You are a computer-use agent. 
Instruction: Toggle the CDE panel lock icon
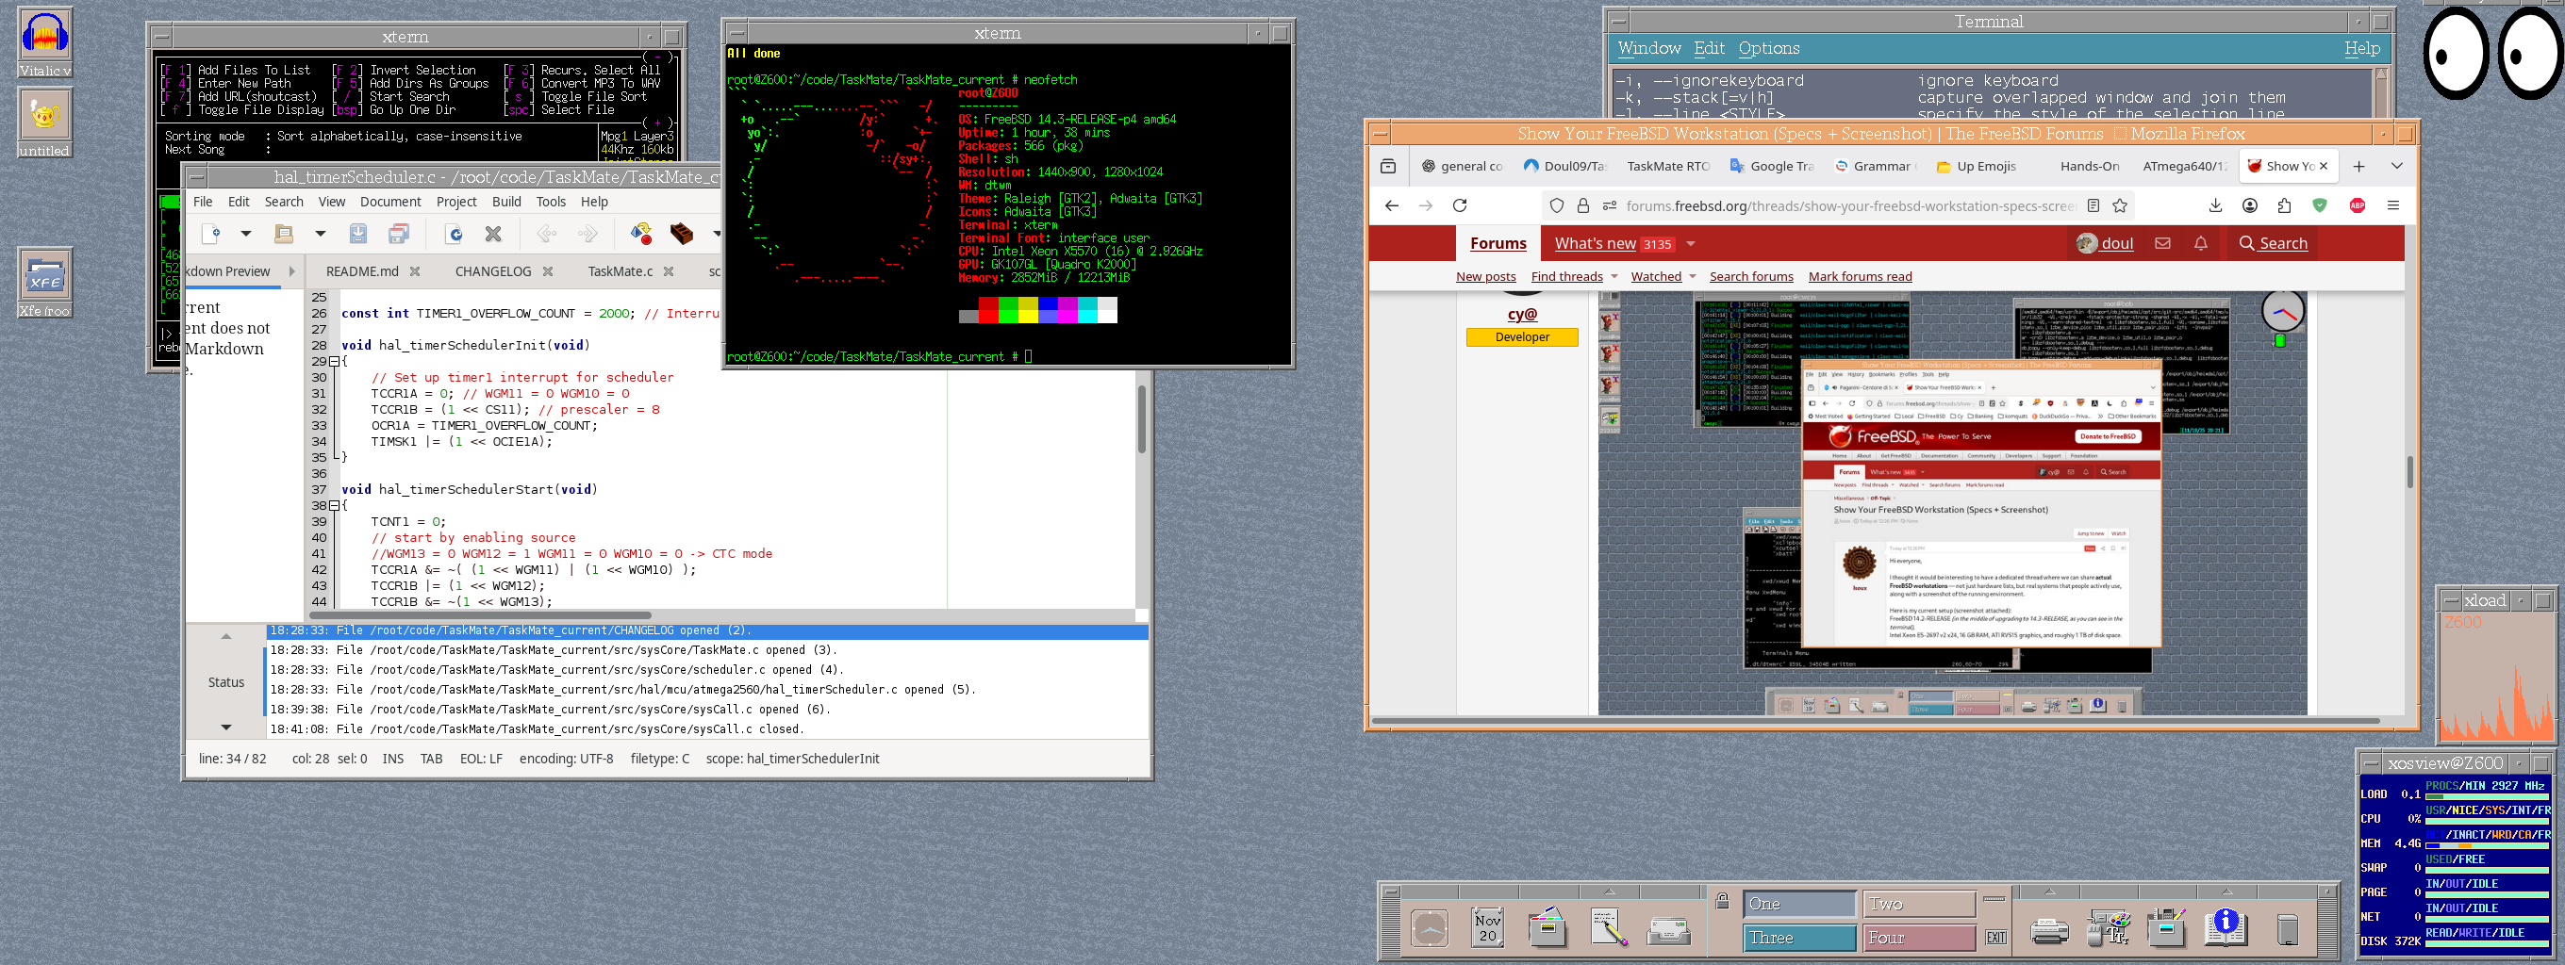[1723, 901]
